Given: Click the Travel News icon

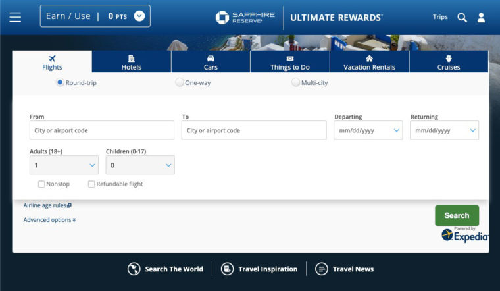Looking at the screenshot, I should tap(322, 269).
